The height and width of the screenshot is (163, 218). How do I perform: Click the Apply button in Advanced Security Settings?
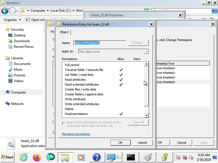point(204,143)
